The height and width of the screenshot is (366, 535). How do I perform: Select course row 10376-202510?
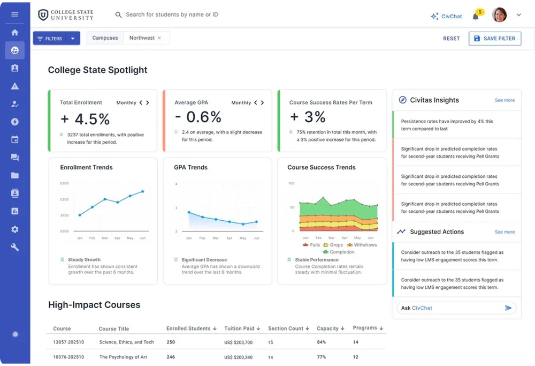[x=216, y=357]
